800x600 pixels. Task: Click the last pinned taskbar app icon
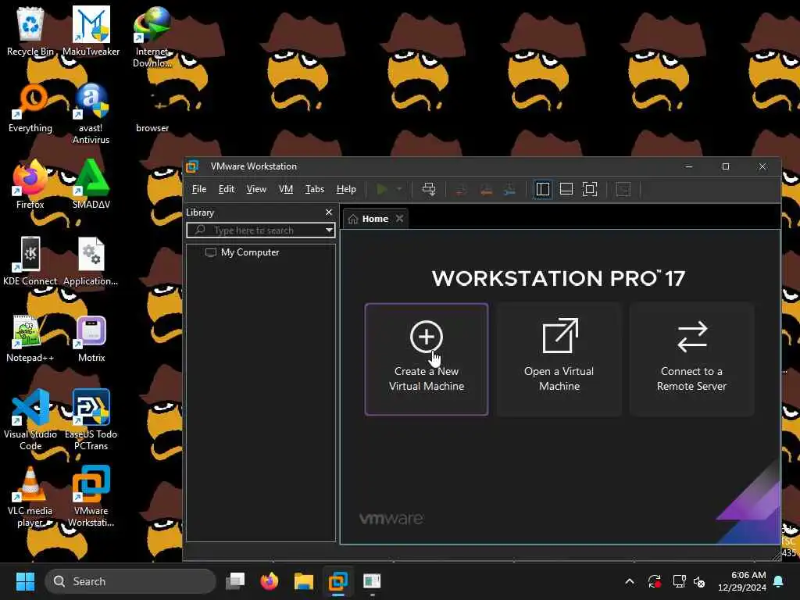[x=372, y=581]
